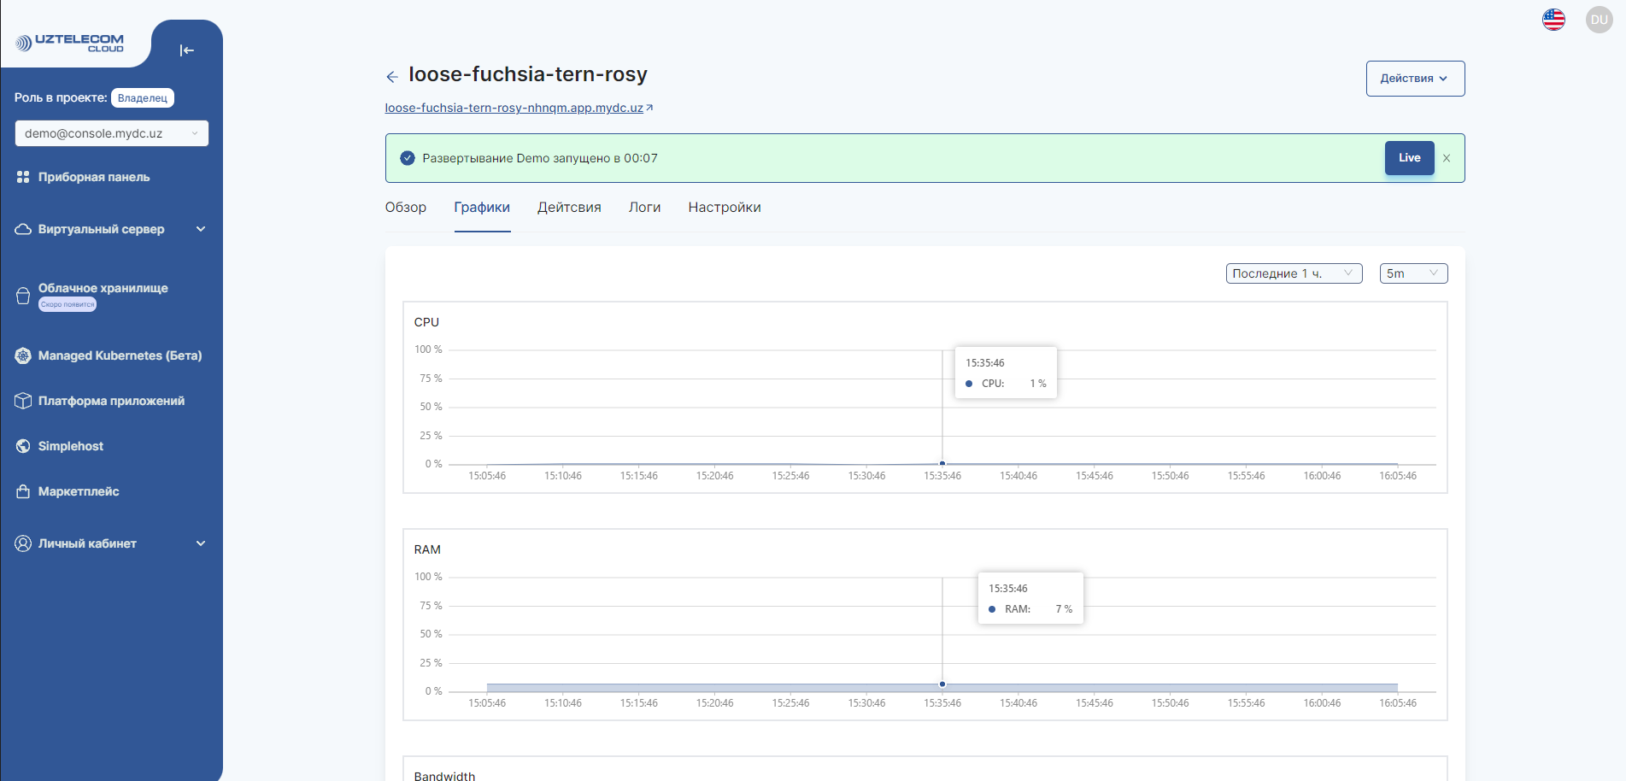
Task: Expand the Виртуальный сервер section
Action: pyautogui.click(x=202, y=229)
